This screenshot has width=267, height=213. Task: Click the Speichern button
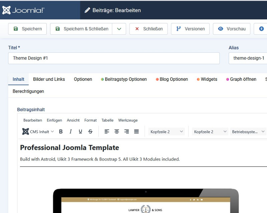coord(27,29)
